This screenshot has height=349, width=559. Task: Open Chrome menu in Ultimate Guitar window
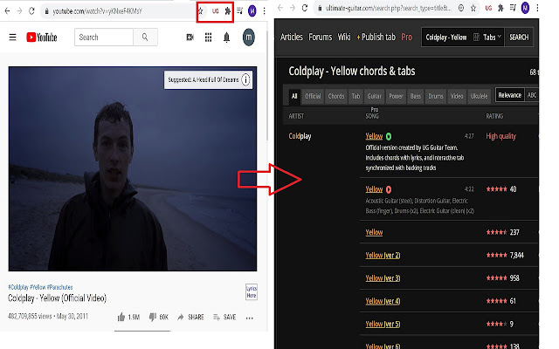point(537,8)
